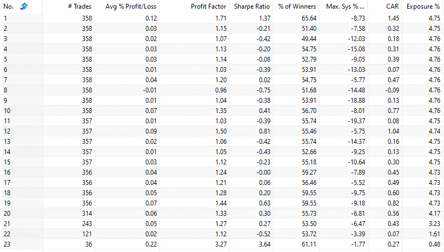The image size is (444, 252).
Task: Click Max. Sys % value -14.37
Action: coord(356,141)
